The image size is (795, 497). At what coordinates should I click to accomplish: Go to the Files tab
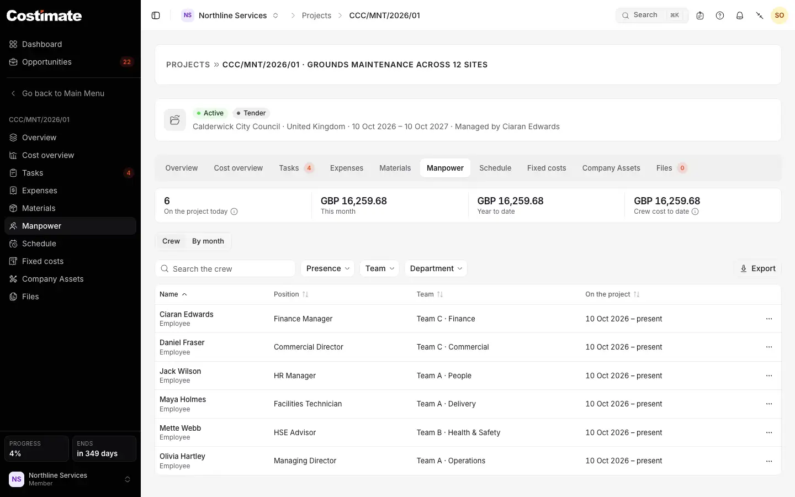coord(671,168)
